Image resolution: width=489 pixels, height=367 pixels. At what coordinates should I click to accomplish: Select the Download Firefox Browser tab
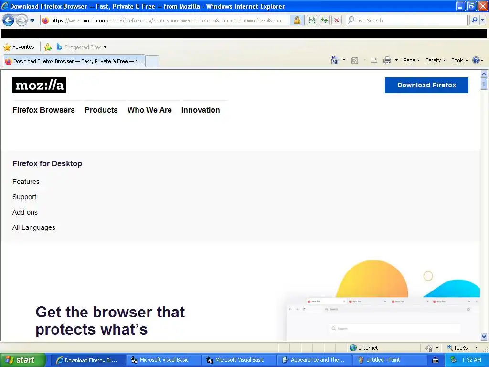click(74, 61)
